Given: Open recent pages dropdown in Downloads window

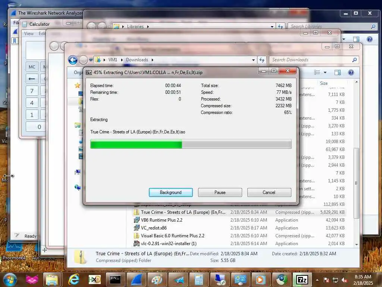Looking at the screenshot, I should point(91,60).
